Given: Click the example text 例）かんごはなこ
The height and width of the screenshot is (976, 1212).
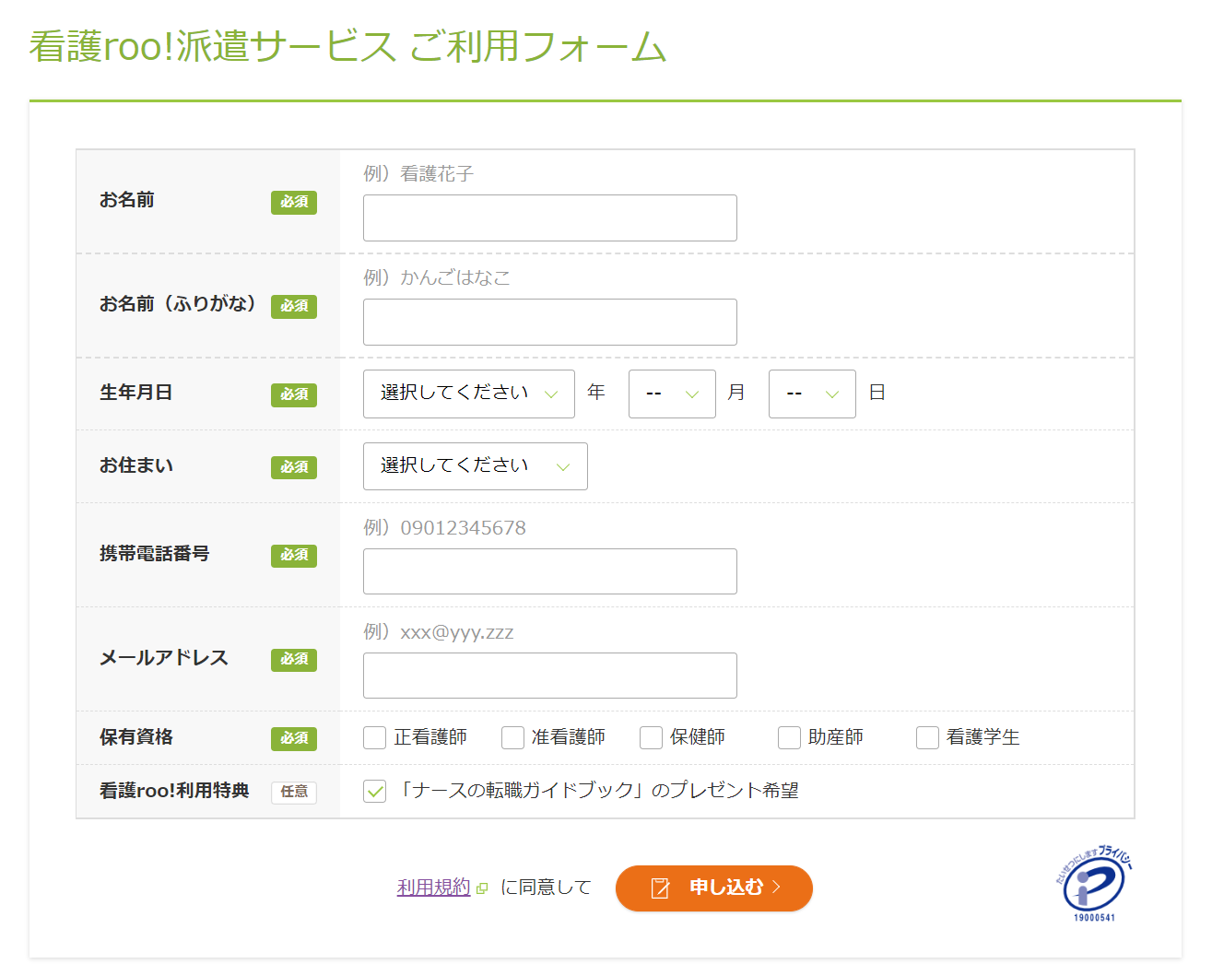Looking at the screenshot, I should click(437, 277).
